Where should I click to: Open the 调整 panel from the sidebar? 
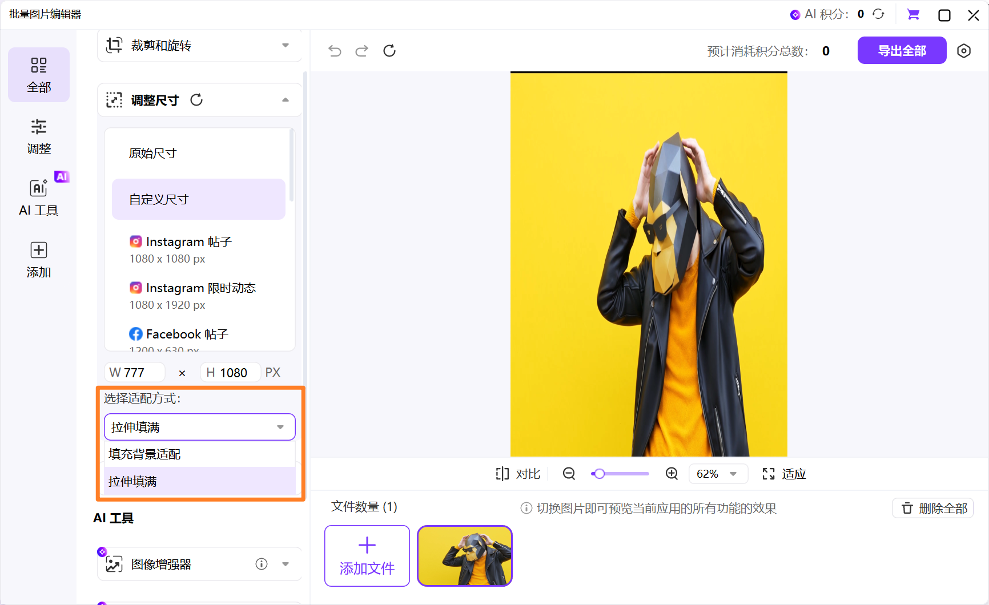point(38,136)
